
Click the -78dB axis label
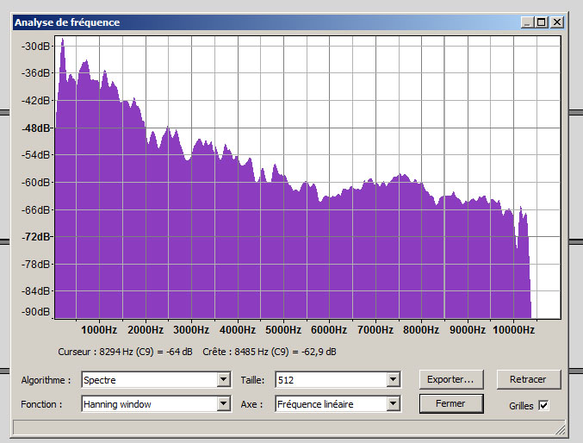(x=35, y=265)
